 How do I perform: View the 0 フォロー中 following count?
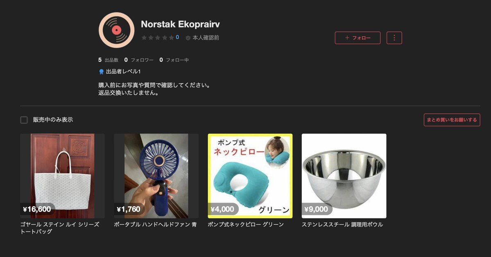[174, 60]
